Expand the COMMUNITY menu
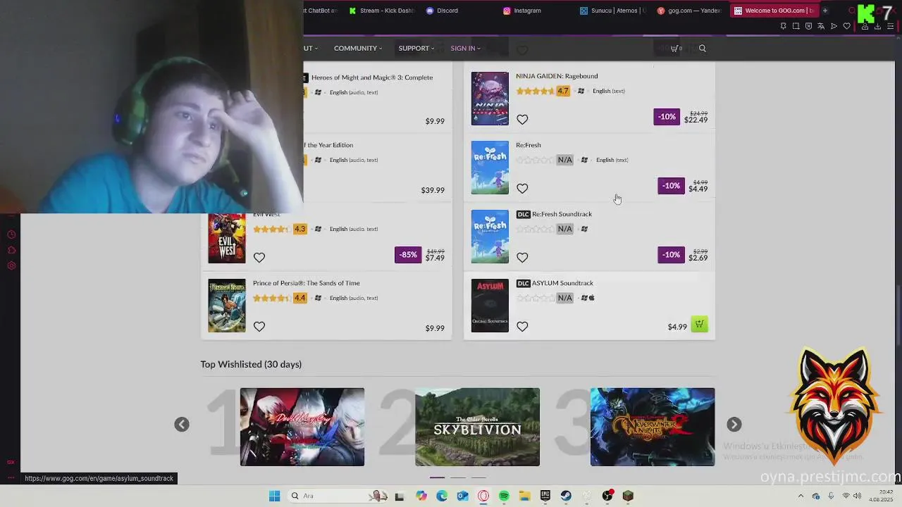The width and height of the screenshot is (902, 507). [x=358, y=49]
